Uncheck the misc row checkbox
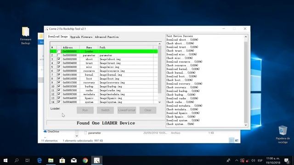This screenshot has height=165, width=294. click(59, 67)
